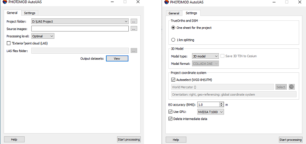
Task: Toggle the Use GPU checkbox
Action: 170,112
